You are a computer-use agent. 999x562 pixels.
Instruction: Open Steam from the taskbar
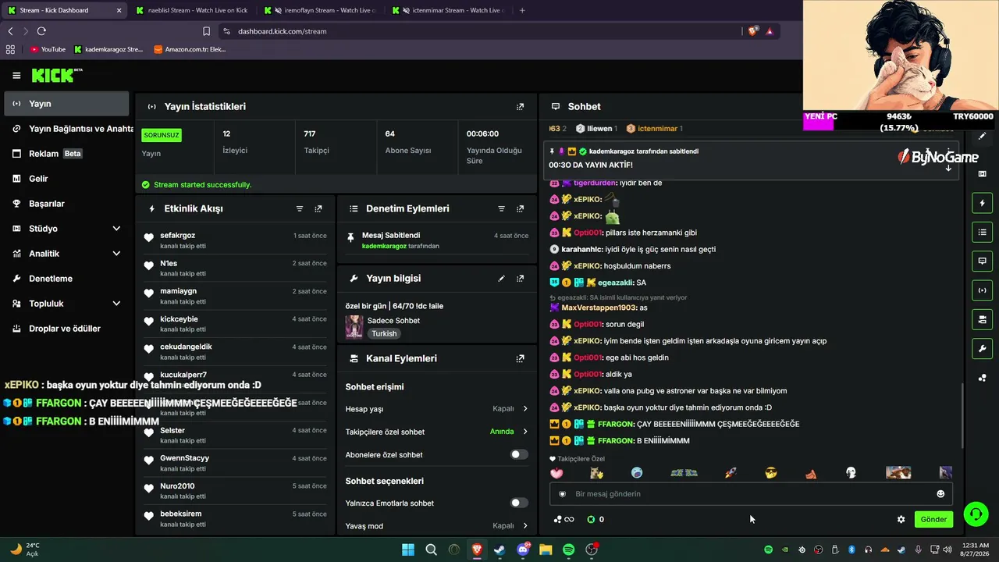coord(499,550)
